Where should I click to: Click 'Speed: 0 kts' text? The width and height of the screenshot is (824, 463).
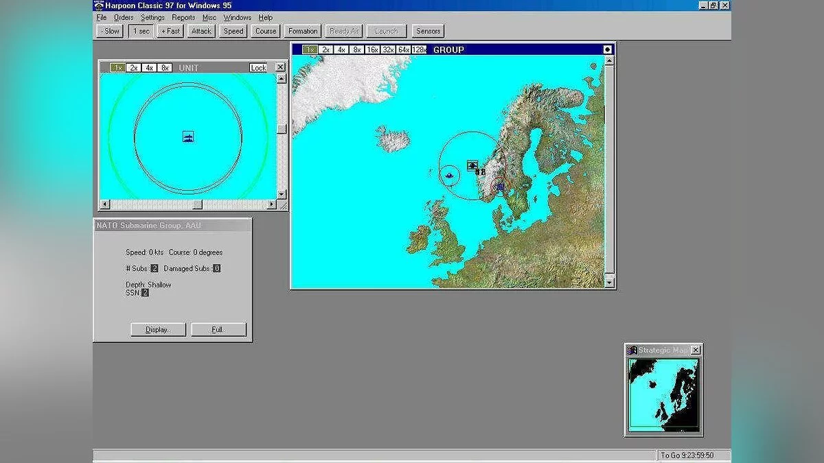pyautogui.click(x=145, y=252)
